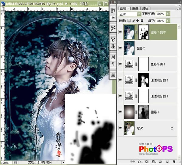
Task: Switch to the 通道 tab
Action: click(x=135, y=8)
